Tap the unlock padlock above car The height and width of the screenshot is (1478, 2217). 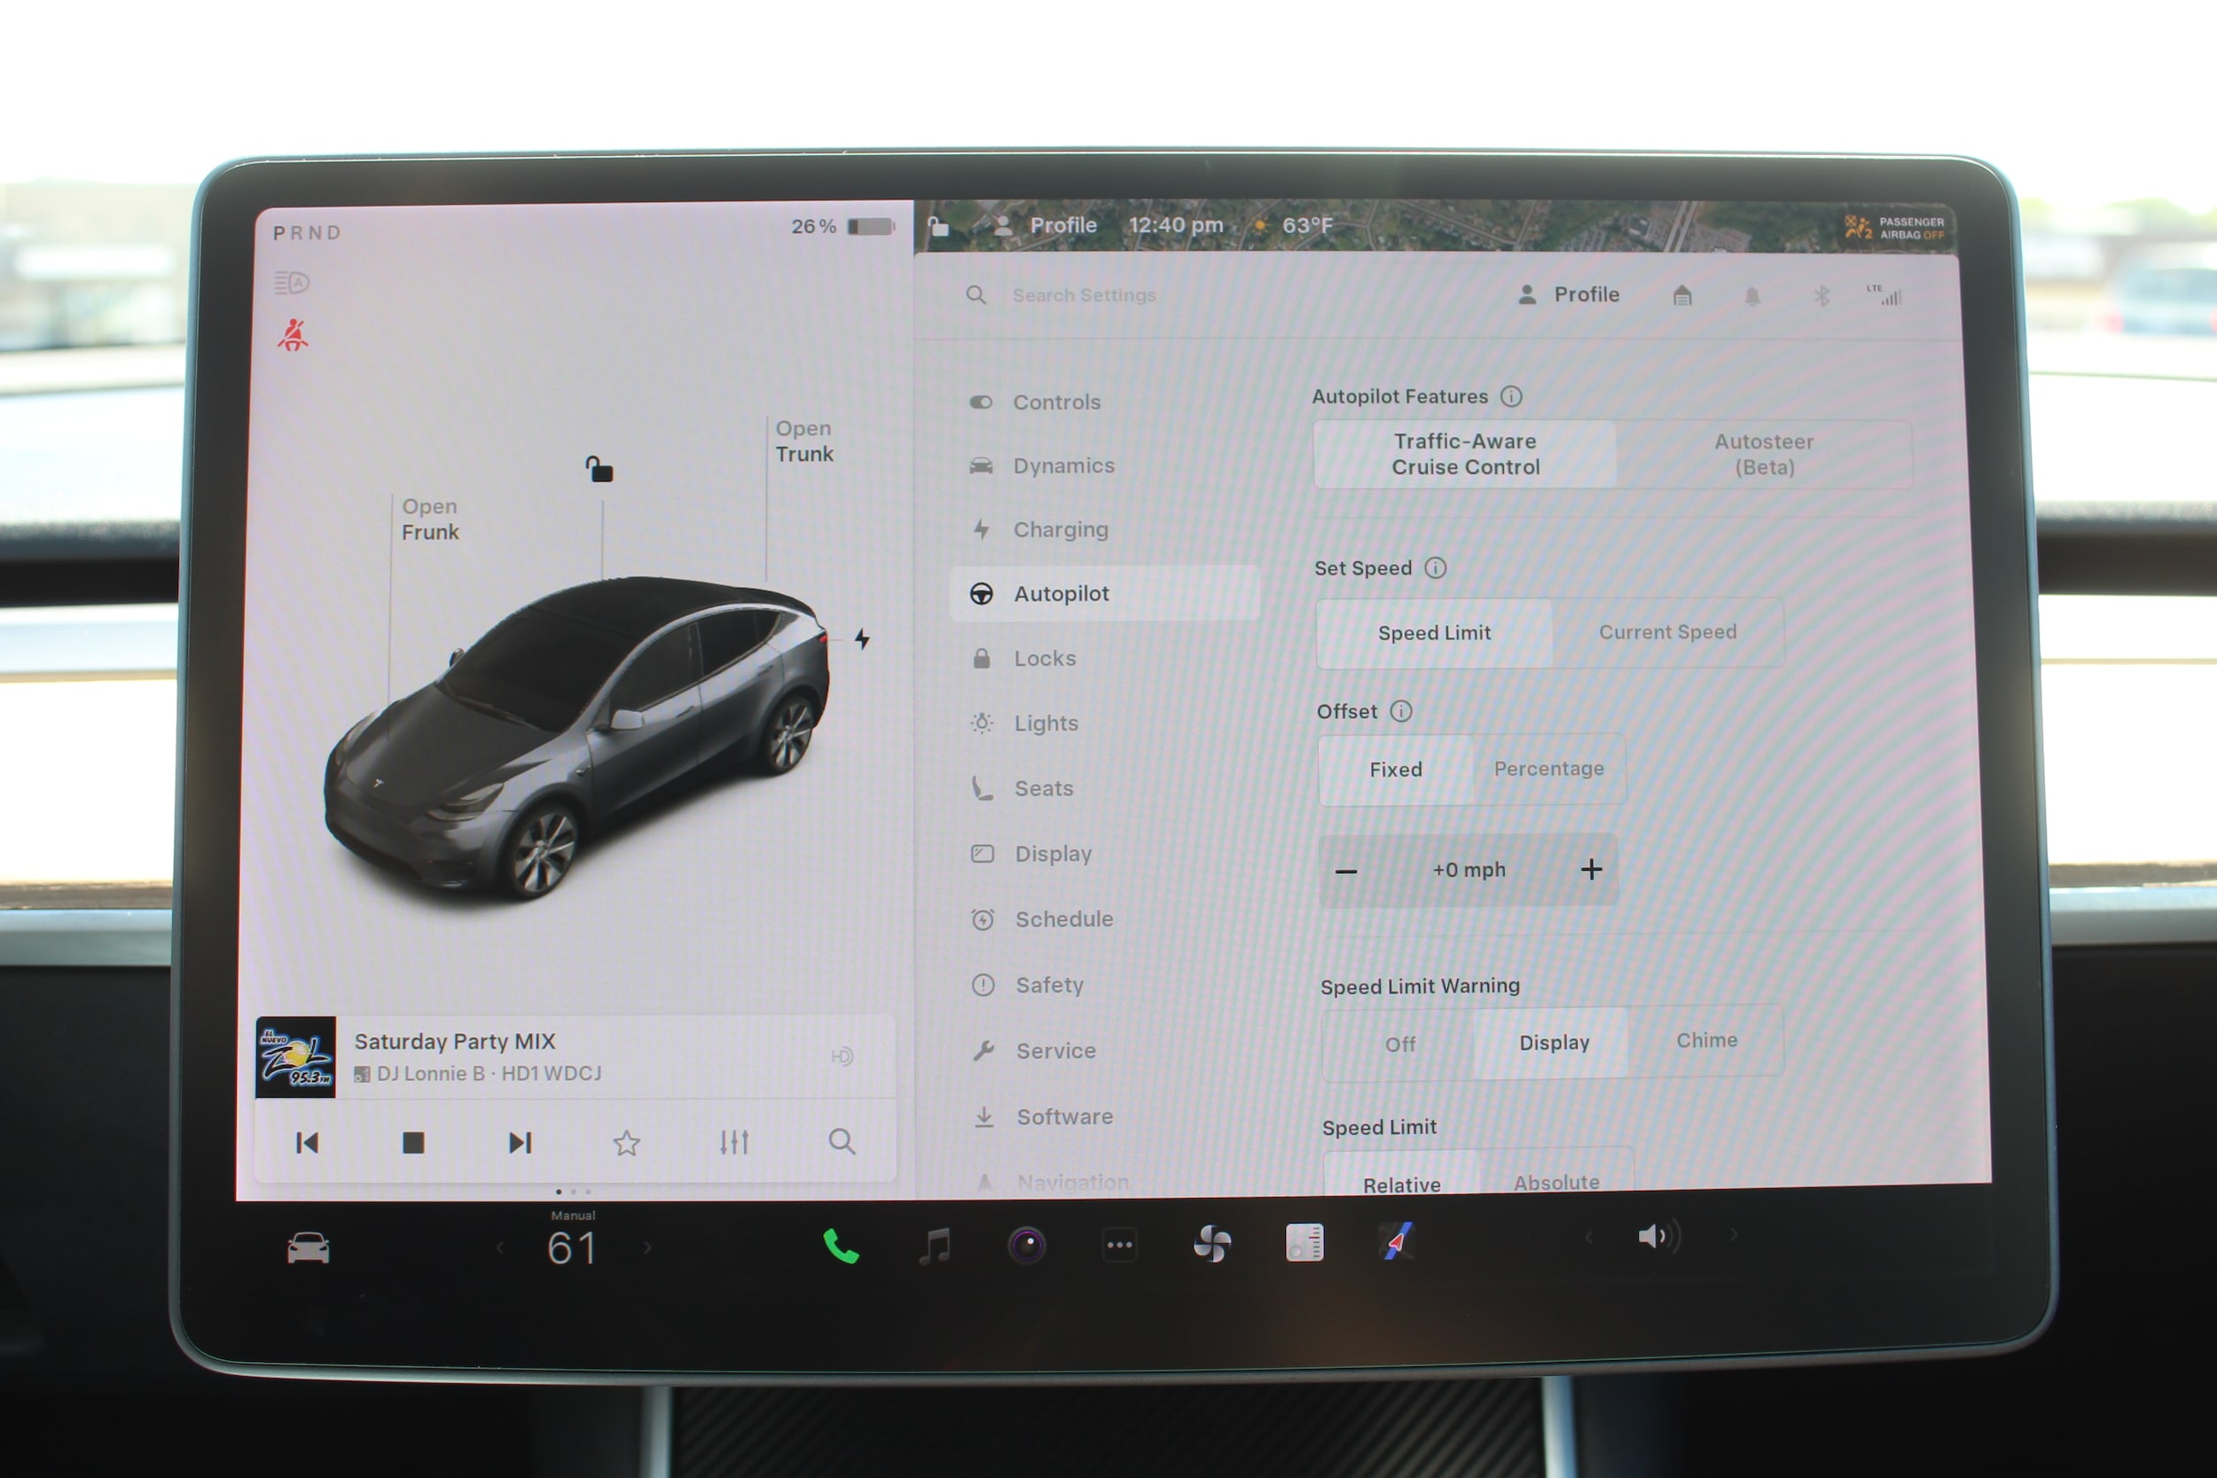click(x=599, y=468)
